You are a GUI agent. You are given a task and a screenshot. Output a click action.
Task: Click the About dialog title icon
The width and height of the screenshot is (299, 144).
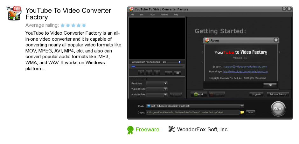[x=207, y=40]
